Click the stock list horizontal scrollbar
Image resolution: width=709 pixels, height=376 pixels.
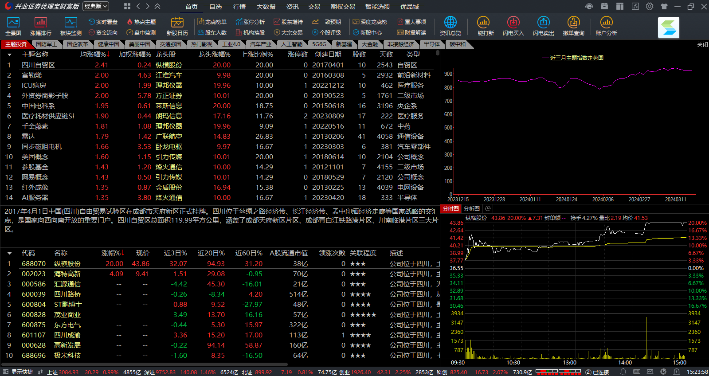(x=146, y=364)
